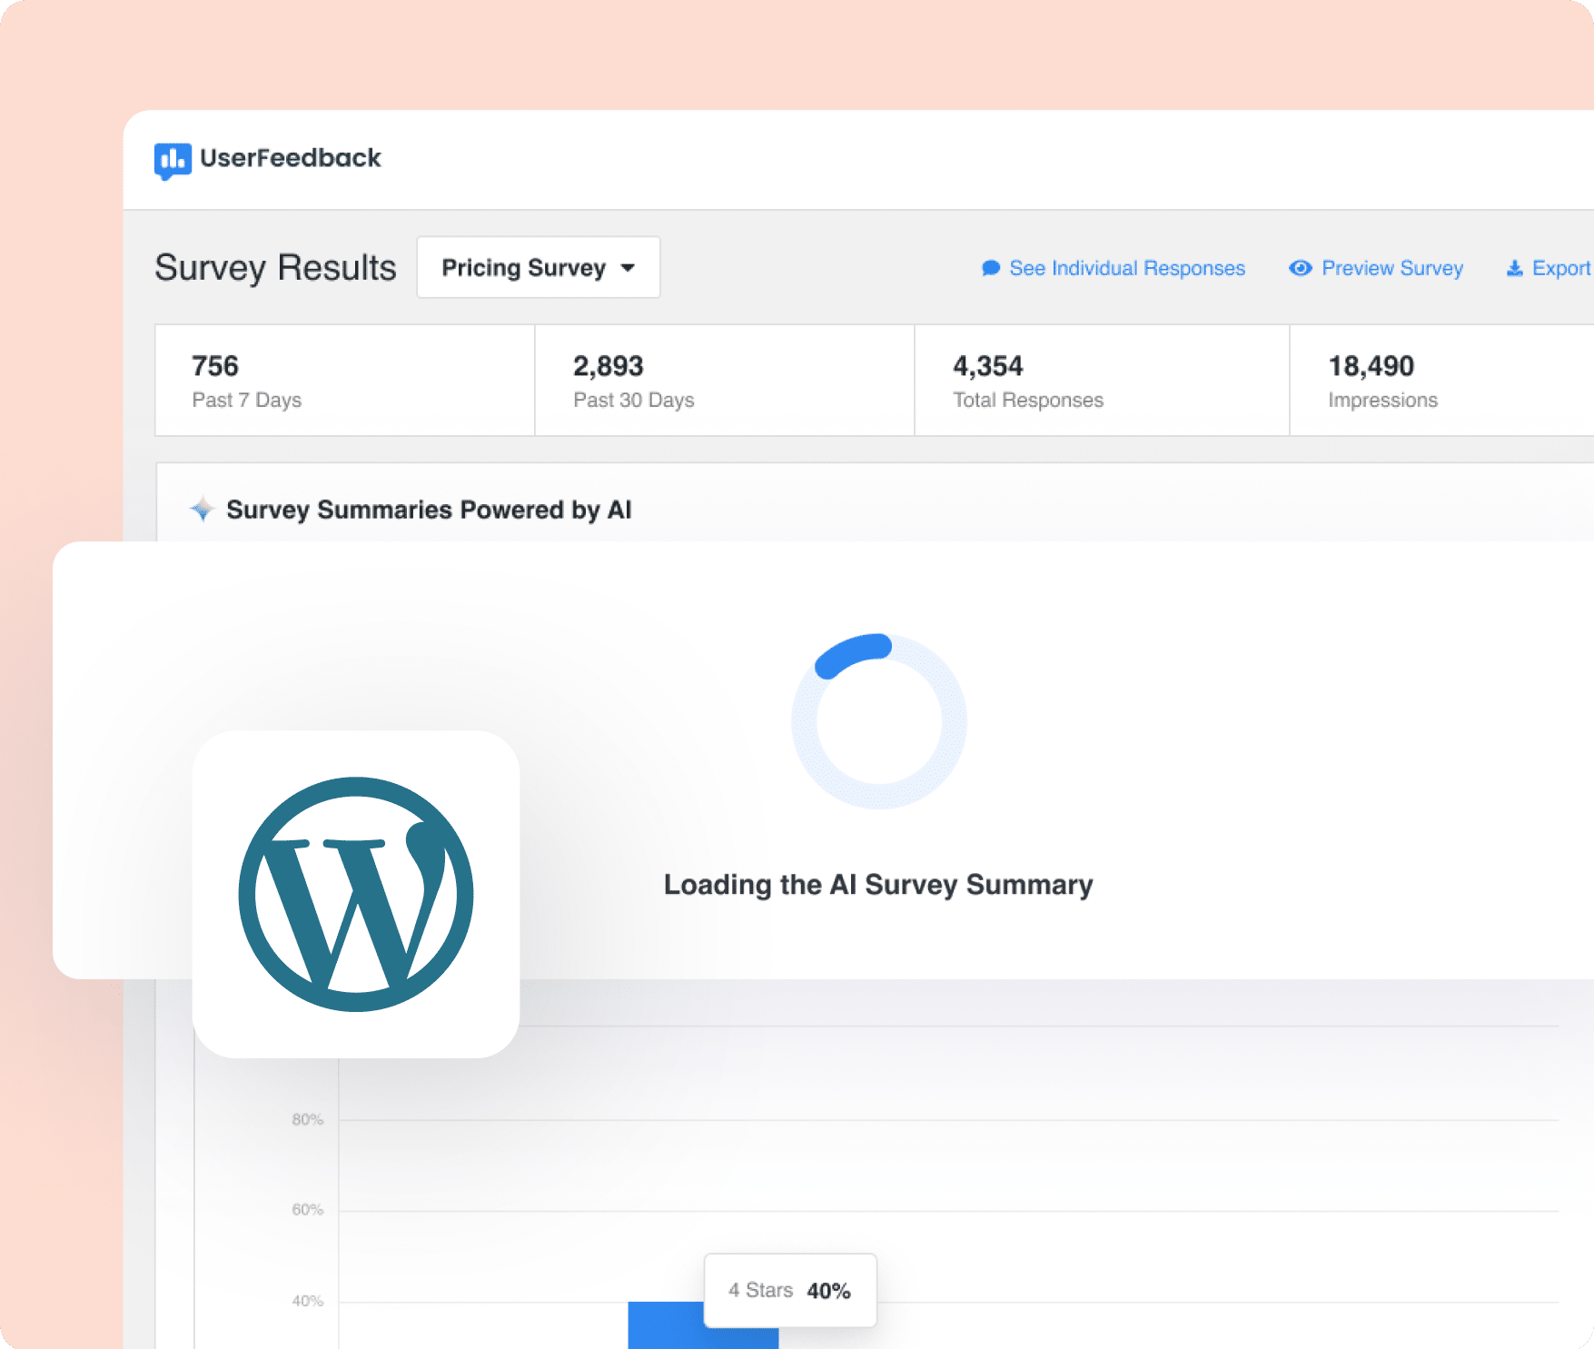Click the 4 Stars 40% tooltip
Image resolution: width=1594 pixels, height=1349 pixels.
coord(790,1290)
